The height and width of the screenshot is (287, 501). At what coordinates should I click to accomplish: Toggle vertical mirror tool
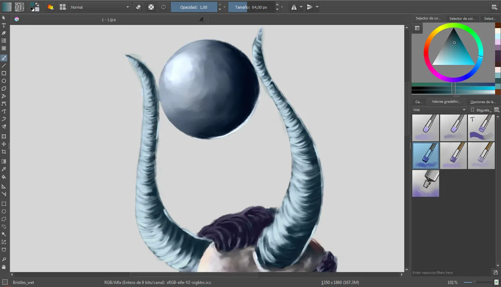310,7
